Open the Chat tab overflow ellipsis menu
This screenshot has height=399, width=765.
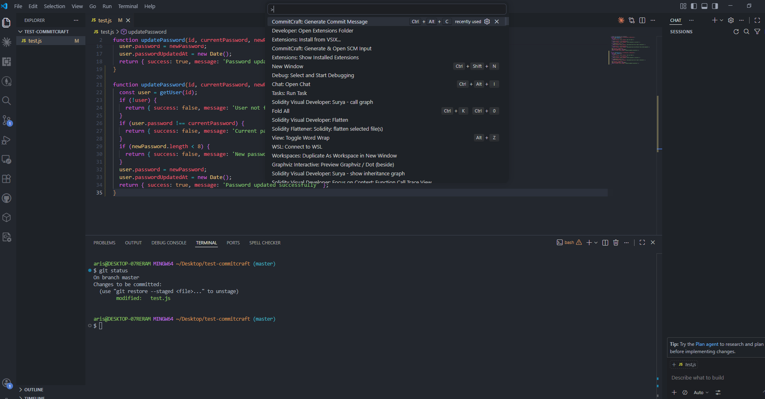[x=691, y=20]
